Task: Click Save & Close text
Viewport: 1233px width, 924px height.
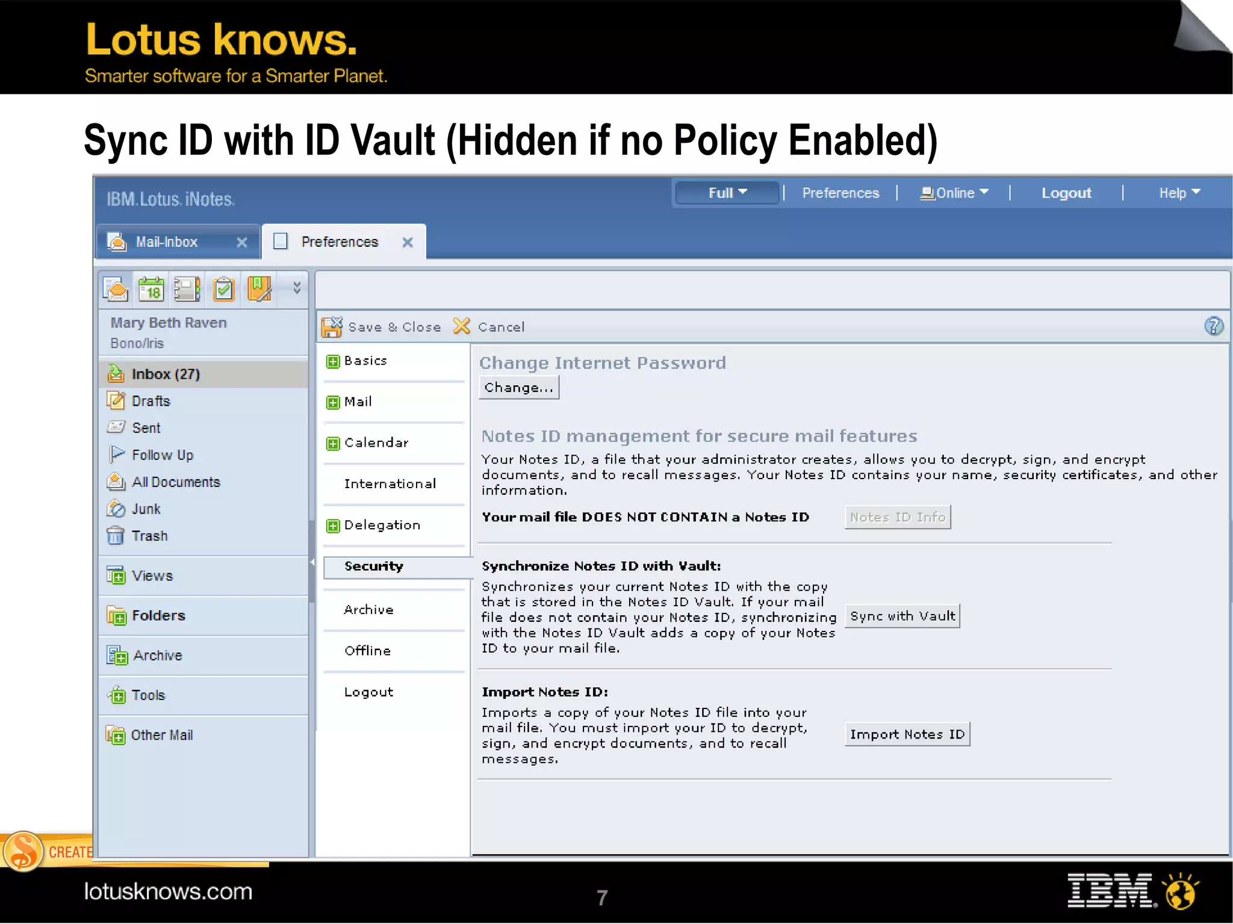Action: [x=394, y=327]
